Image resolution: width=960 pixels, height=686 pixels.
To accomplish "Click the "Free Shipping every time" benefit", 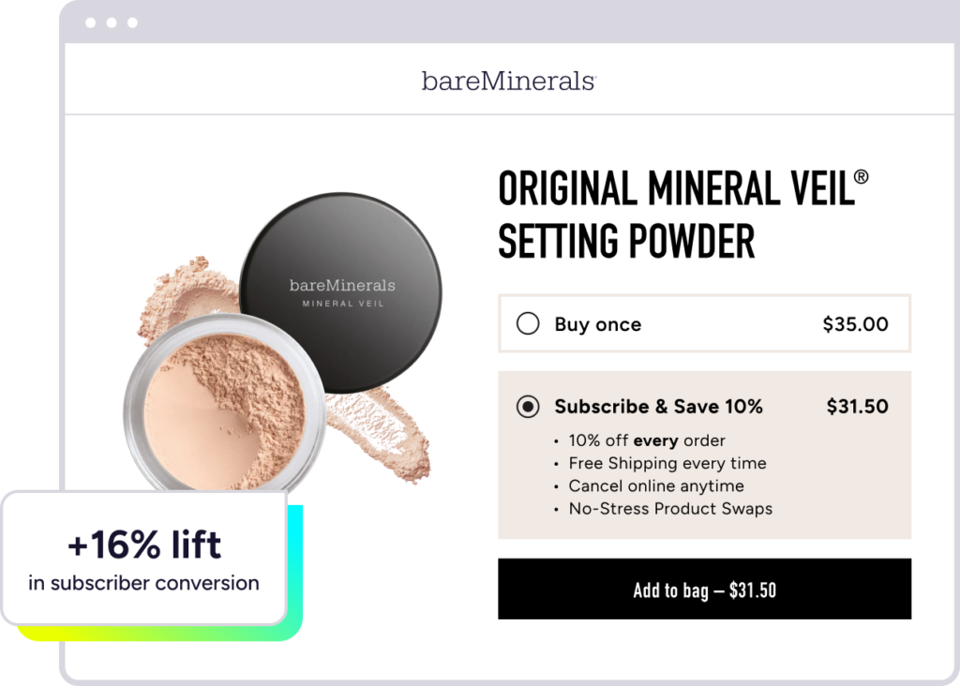I will (x=667, y=463).
